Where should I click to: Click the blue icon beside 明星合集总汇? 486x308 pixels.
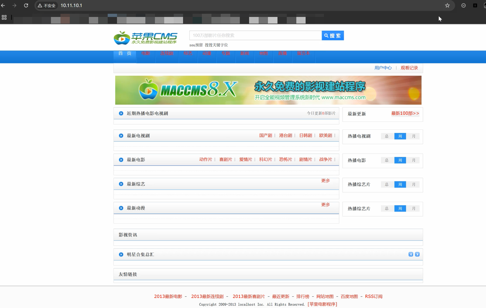point(121,255)
